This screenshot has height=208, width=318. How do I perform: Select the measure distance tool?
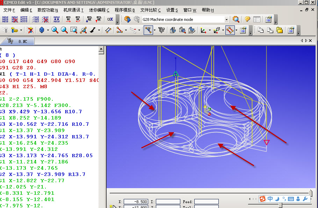click(x=108, y=30)
